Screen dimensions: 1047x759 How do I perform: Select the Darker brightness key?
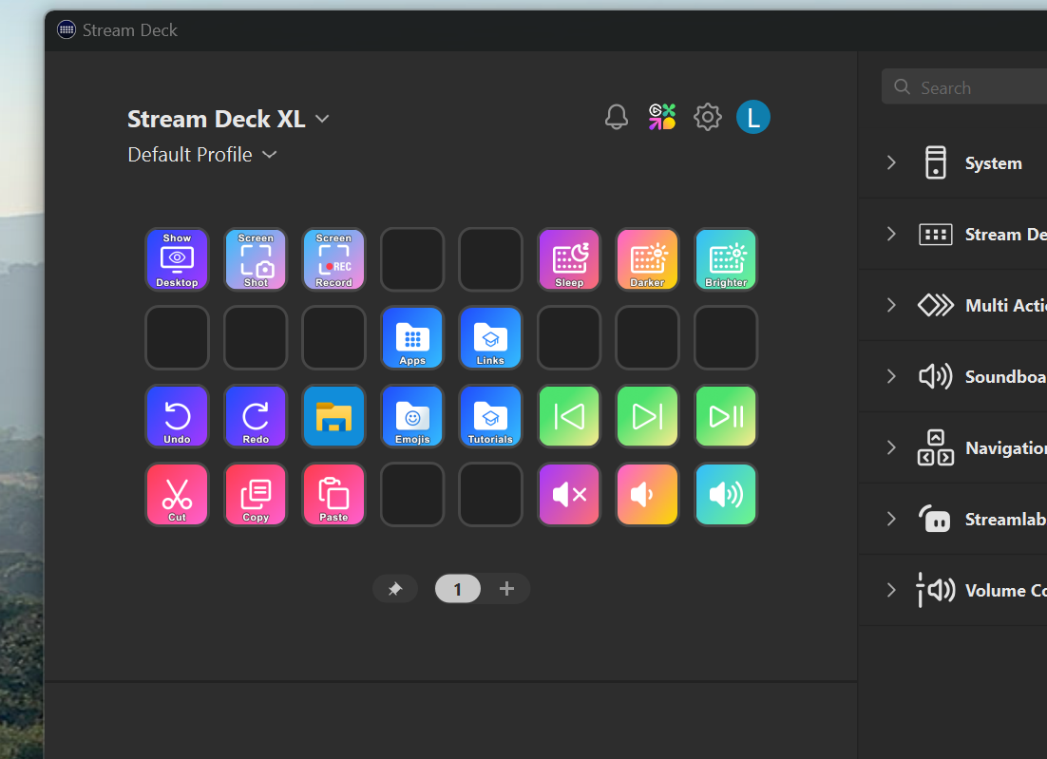(647, 259)
